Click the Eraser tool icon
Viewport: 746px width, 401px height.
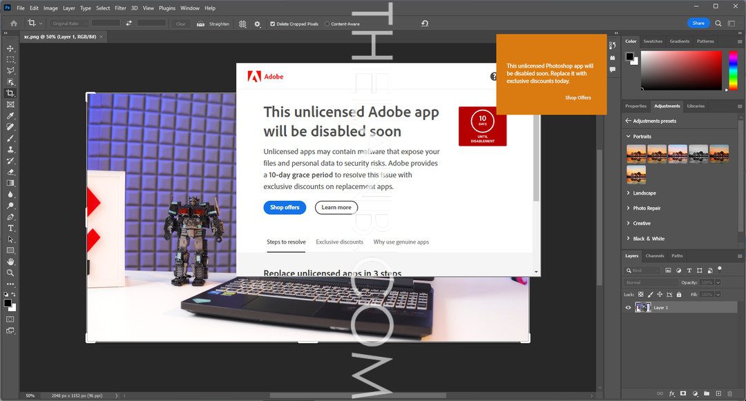click(x=10, y=172)
